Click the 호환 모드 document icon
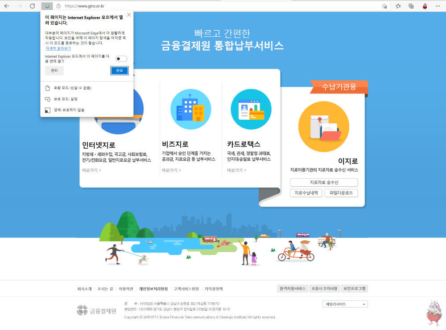Screen dimensions: 446x330 (48, 88)
